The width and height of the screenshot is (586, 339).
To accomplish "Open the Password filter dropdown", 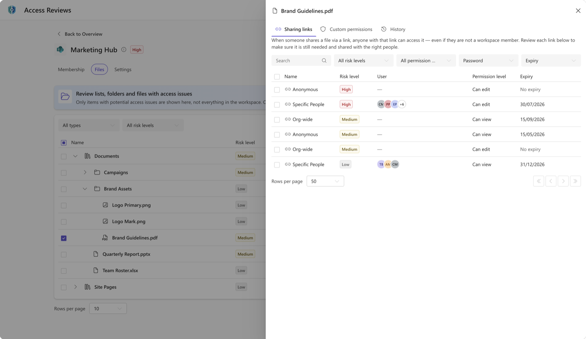I will coord(488,61).
